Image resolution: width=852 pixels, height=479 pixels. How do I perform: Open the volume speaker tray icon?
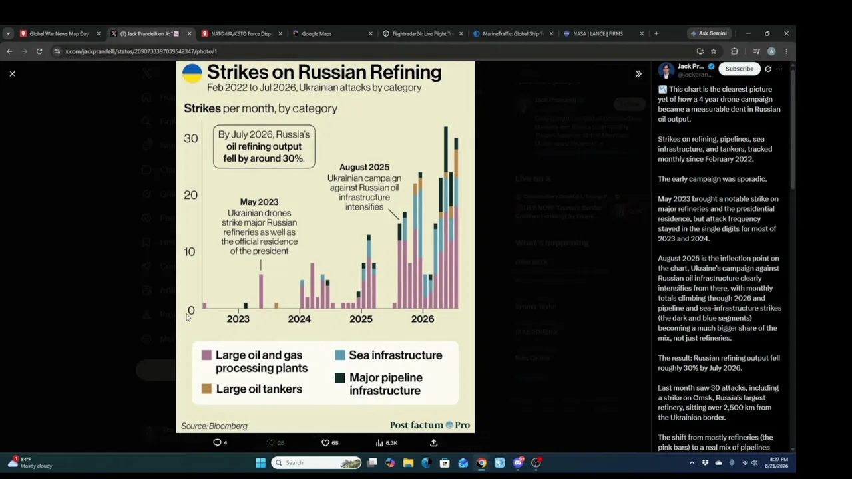coord(754,463)
